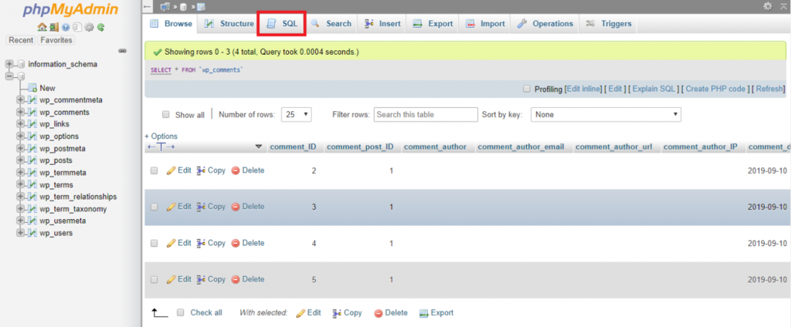Open the Number of rows dropdown
The image size is (791, 327).
pos(296,114)
